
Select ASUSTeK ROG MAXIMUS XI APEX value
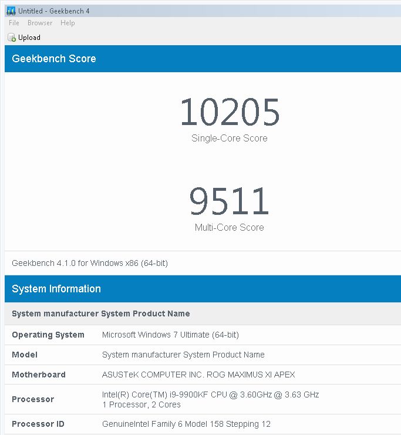point(198,375)
